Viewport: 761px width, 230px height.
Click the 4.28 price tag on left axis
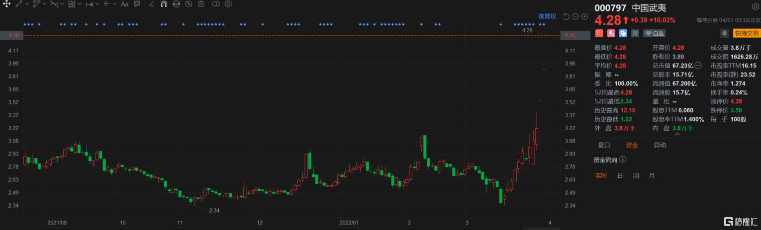[11, 35]
